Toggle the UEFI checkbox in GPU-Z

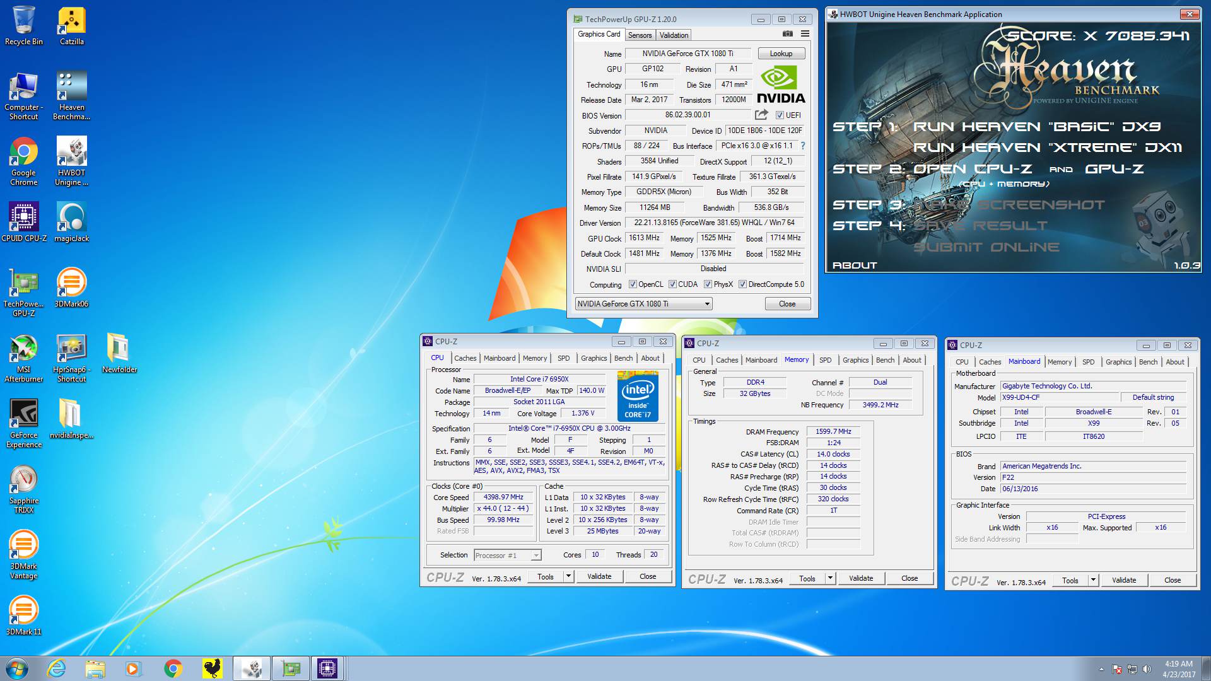tap(780, 115)
